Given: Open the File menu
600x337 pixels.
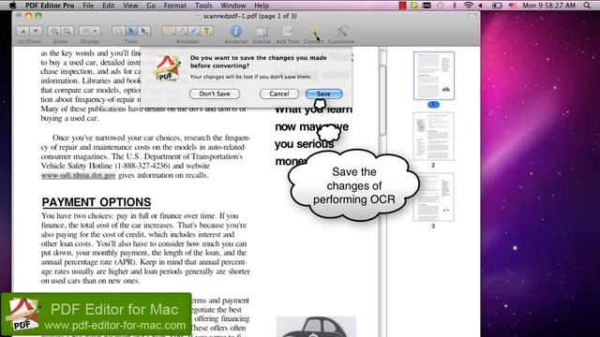Looking at the screenshot, I should pyautogui.click(x=88, y=6).
